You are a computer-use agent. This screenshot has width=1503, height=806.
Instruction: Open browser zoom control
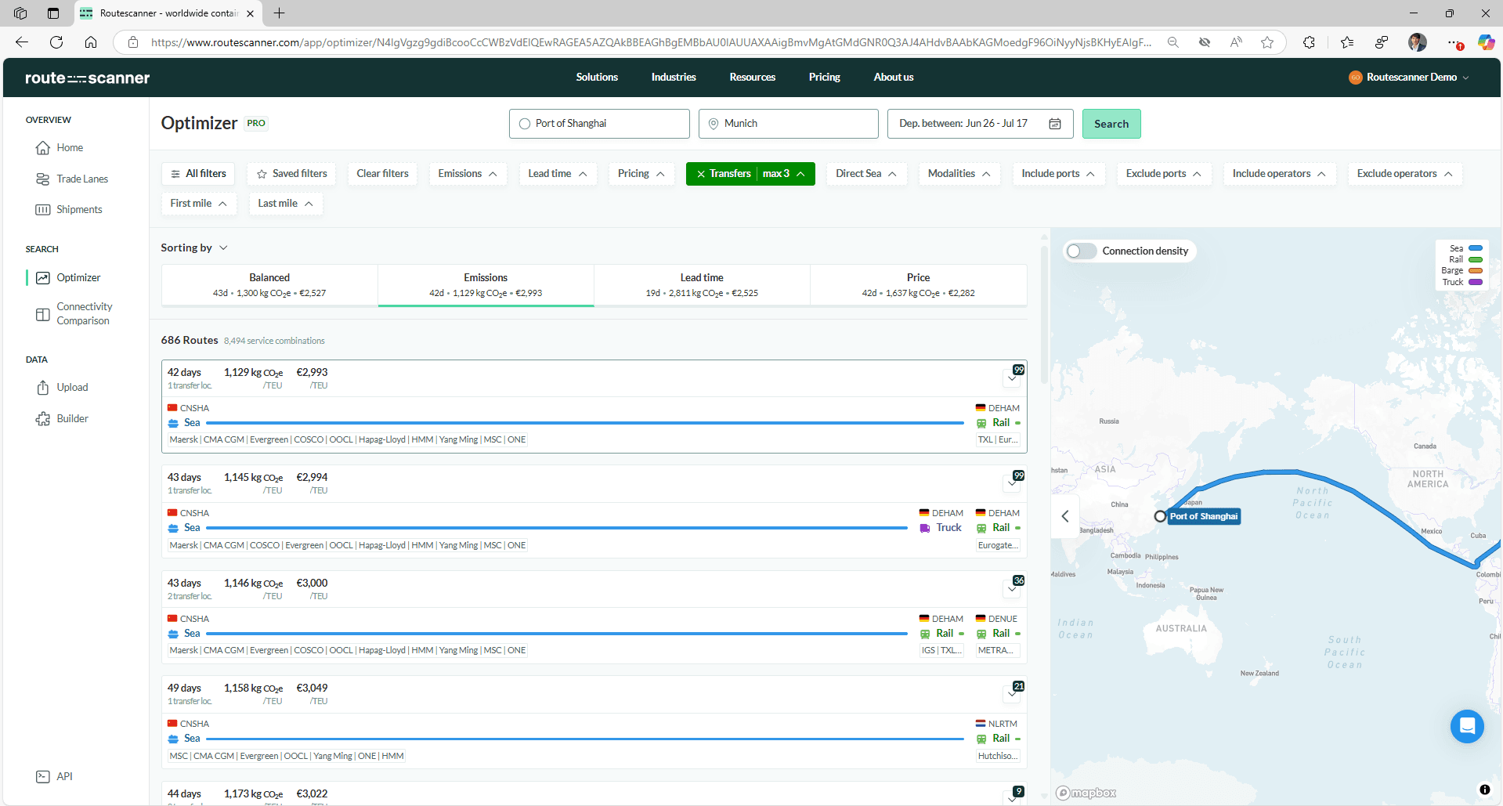pyautogui.click(x=1172, y=42)
